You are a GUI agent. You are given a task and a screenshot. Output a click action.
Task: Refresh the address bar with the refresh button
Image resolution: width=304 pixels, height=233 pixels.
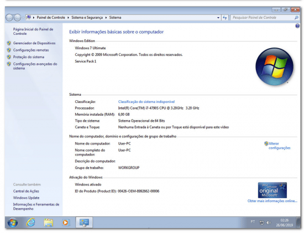point(225,18)
